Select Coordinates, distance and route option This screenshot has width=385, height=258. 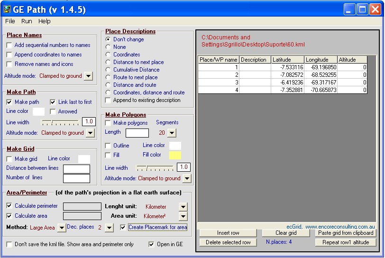(x=108, y=92)
